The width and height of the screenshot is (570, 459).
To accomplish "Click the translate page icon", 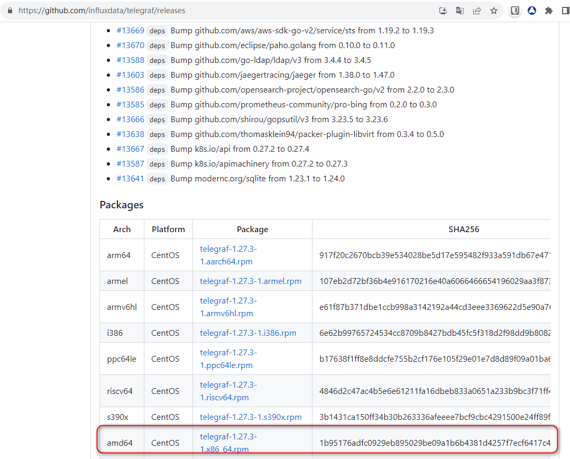I will [x=460, y=11].
